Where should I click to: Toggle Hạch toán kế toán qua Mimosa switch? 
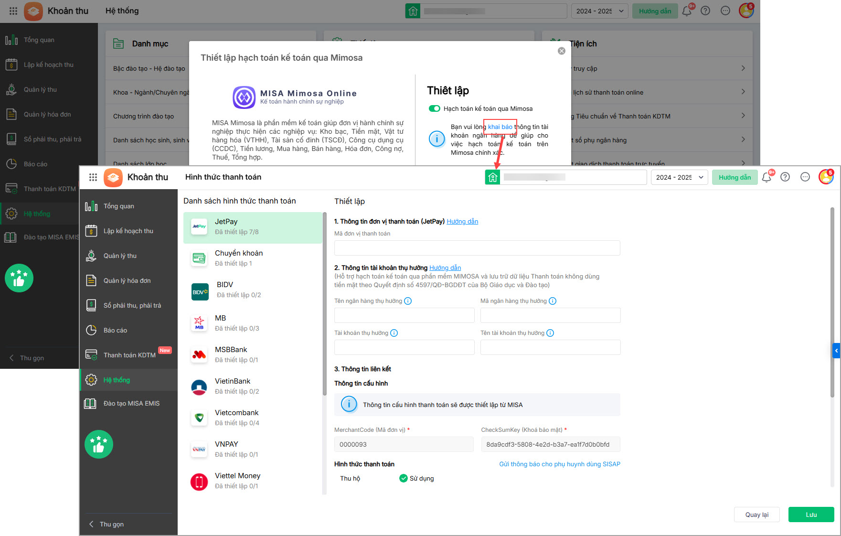click(435, 108)
